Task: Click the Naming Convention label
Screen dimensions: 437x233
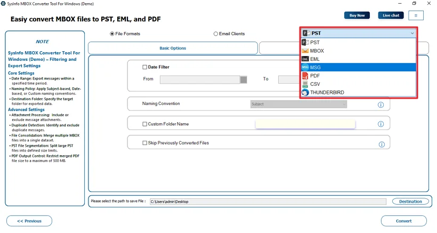Action: tap(161, 103)
